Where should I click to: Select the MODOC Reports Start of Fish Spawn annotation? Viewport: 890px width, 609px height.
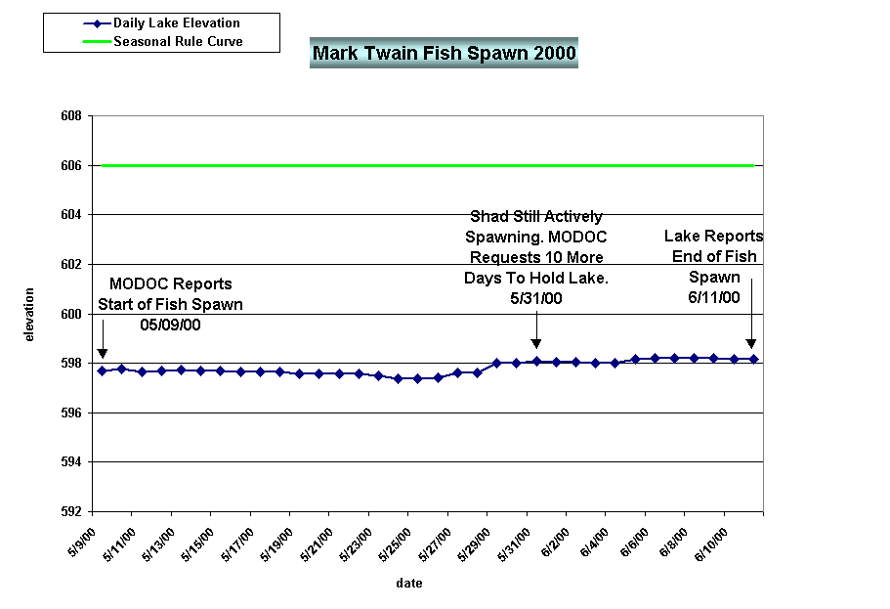(170, 305)
